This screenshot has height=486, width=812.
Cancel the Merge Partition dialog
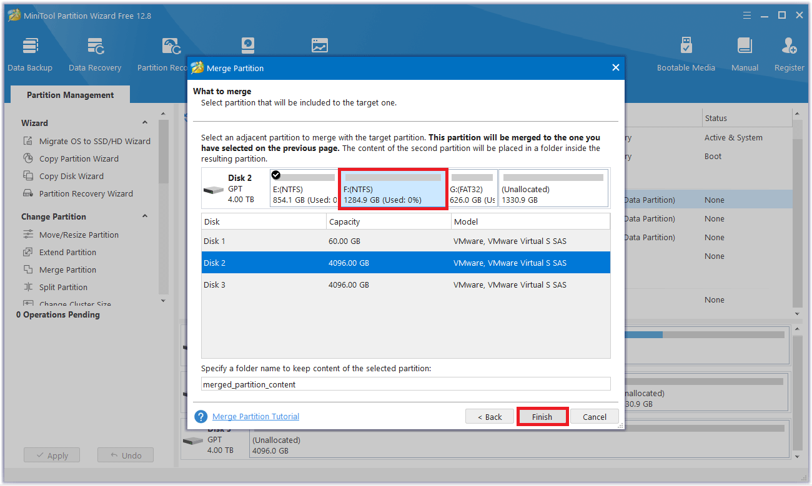coord(595,417)
